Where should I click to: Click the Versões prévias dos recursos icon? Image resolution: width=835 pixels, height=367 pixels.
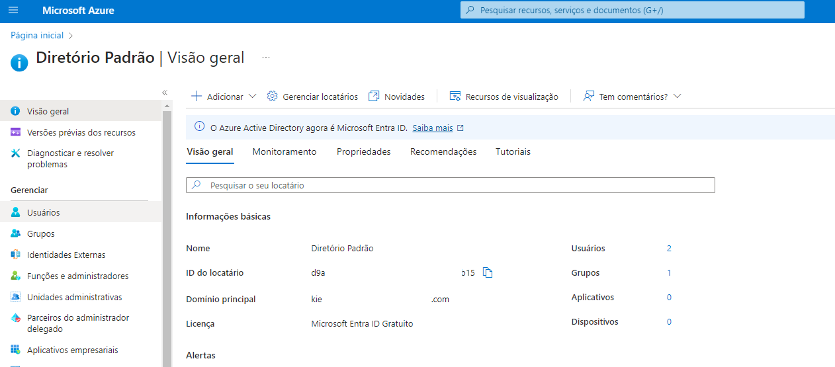[x=15, y=132]
